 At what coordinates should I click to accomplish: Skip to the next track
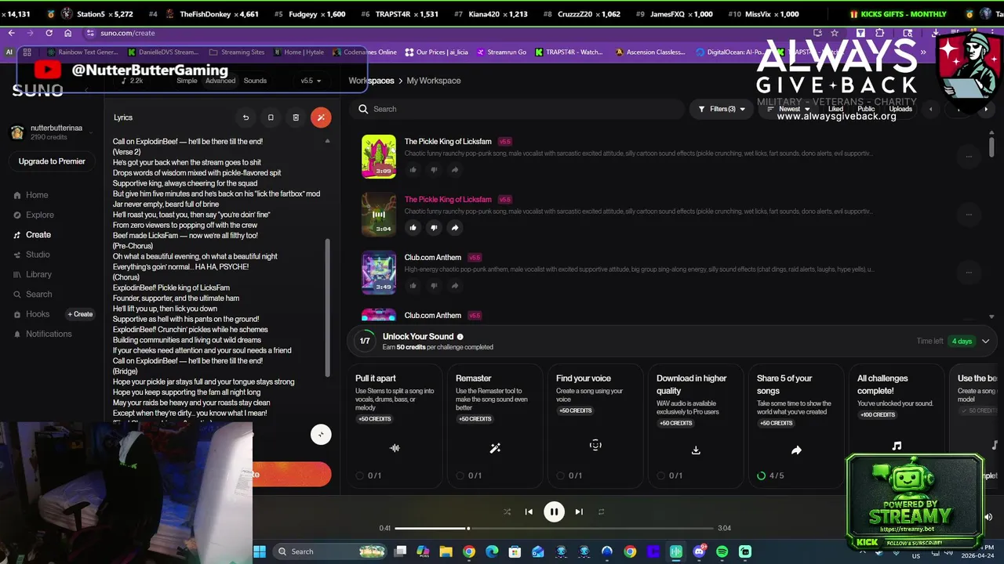pos(579,512)
